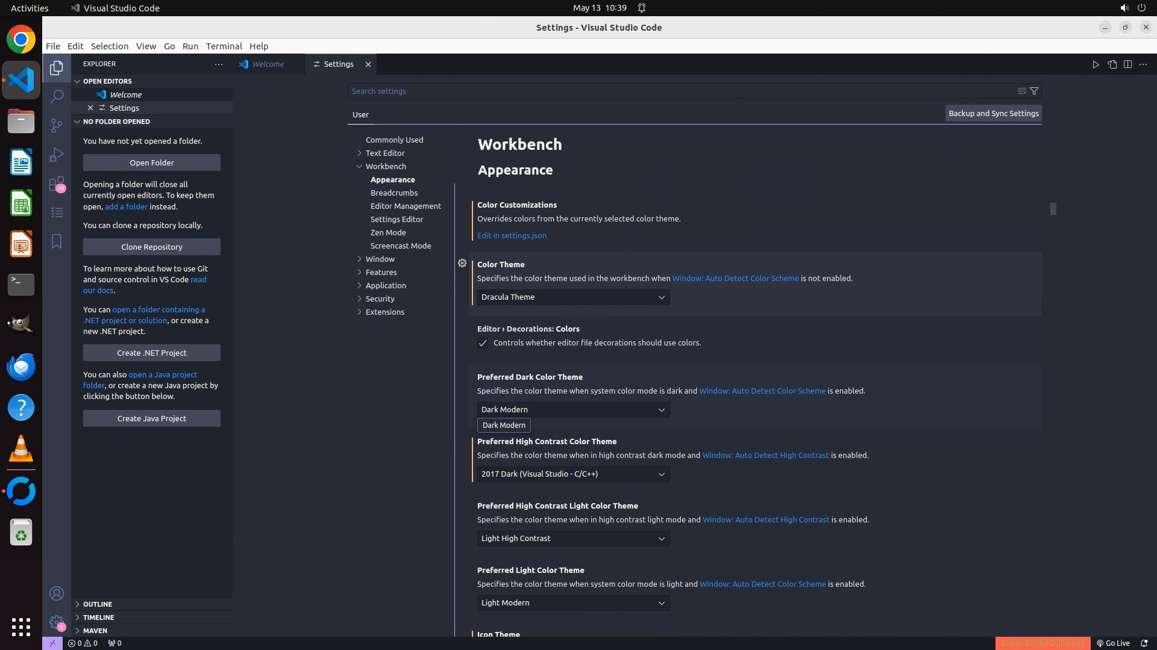Click the Open Settings JSON icon
The image size is (1157, 650).
tap(1112, 64)
